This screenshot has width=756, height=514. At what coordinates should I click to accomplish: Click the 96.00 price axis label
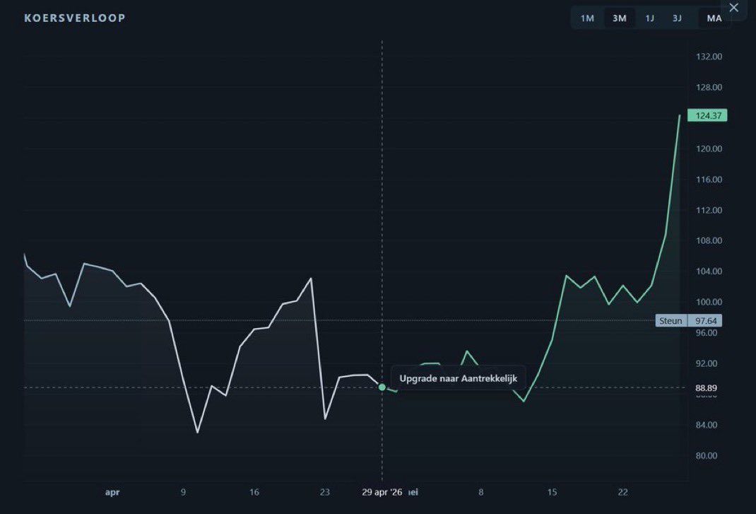(x=707, y=332)
